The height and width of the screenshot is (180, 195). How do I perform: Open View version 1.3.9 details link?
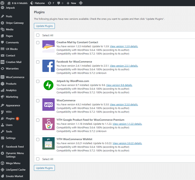click(124, 46)
